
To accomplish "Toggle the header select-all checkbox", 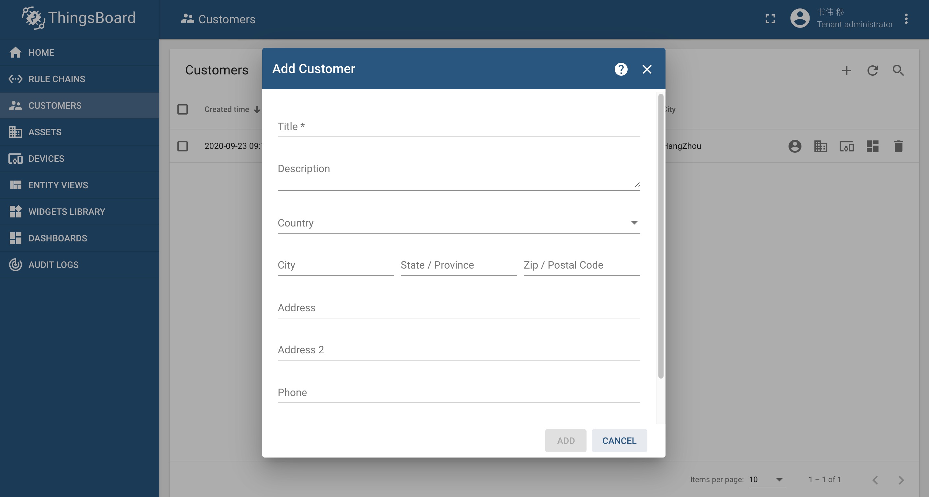I will (183, 109).
